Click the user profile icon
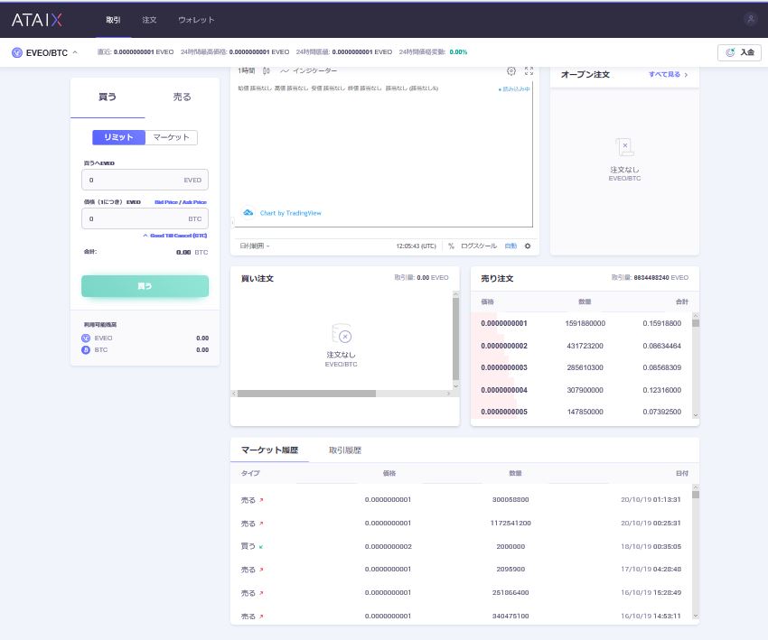Screen dimensions: 768x640 pos(750,19)
